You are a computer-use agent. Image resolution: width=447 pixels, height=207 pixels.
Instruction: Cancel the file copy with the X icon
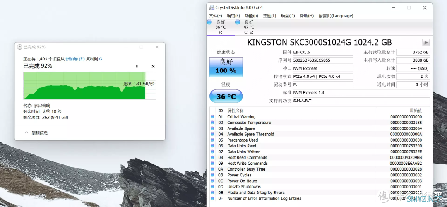coord(153,66)
